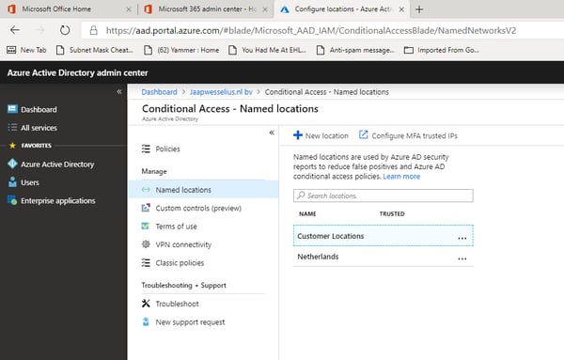564x360 pixels.
Task: Open a new browser tab with plus
Action: tap(419, 9)
